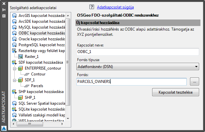Click the ArcGIS connection icon
The width and height of the screenshot is (205, 132).
14,16
